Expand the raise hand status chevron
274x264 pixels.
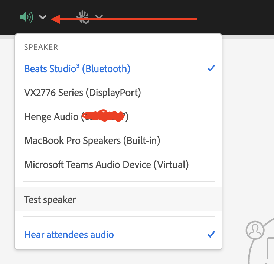tap(99, 17)
